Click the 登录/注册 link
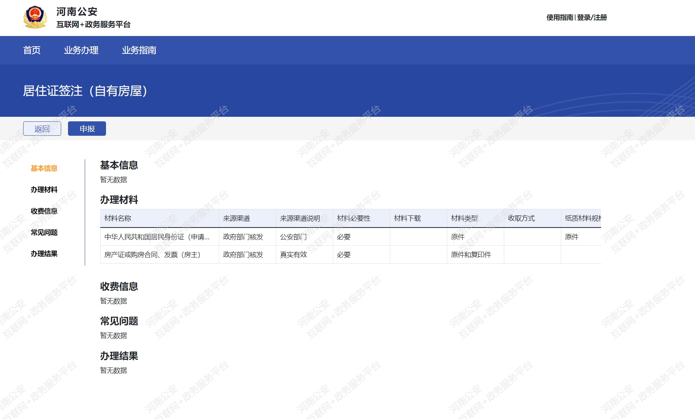695x419 pixels. 592,17
